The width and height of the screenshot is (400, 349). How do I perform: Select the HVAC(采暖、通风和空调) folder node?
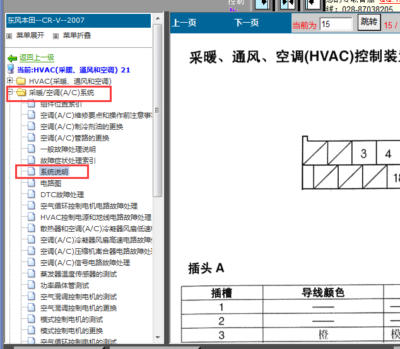[70, 81]
